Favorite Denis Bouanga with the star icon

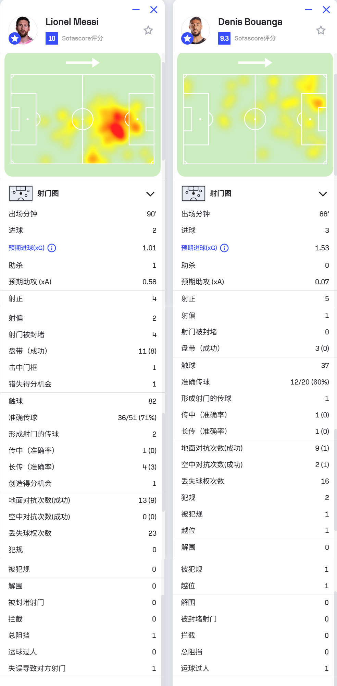[321, 30]
